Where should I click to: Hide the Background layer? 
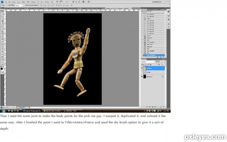pyautogui.click(x=142, y=76)
